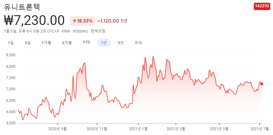Click the 2021년 1월 x-axis label
273x135 pixels.
click(138, 129)
